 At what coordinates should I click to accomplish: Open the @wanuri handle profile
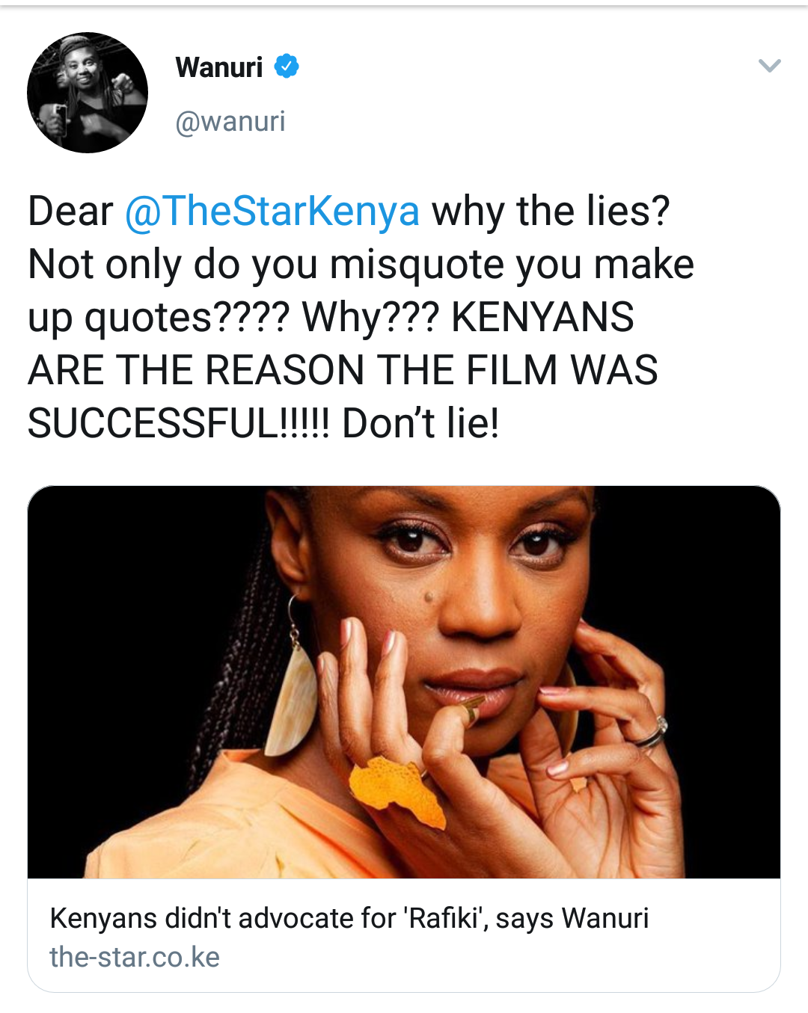tap(230, 121)
